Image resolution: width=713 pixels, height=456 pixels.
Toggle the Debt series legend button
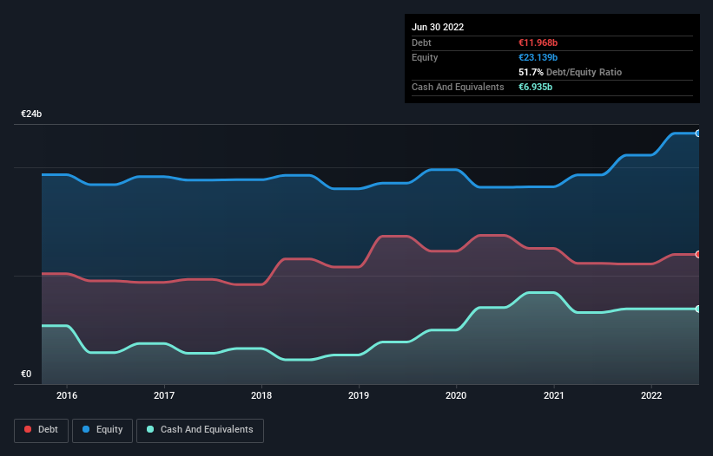41,430
